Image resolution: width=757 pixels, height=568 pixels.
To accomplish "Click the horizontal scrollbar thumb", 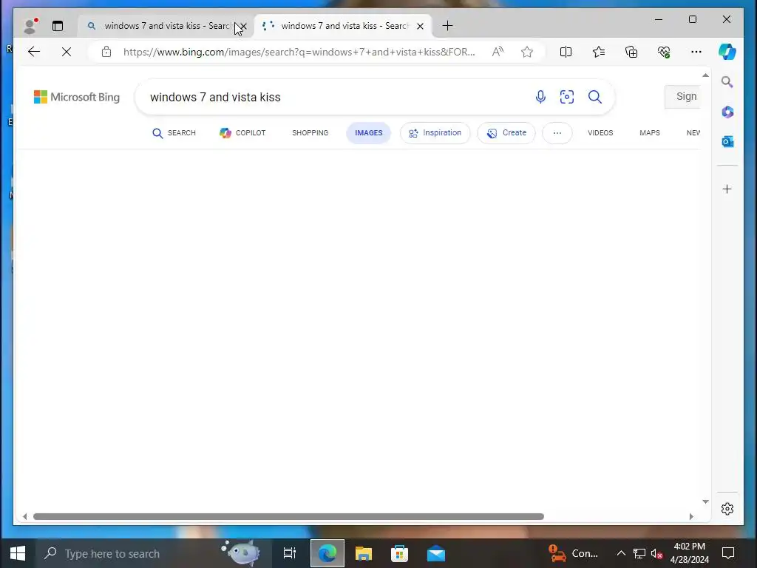I will point(288,516).
